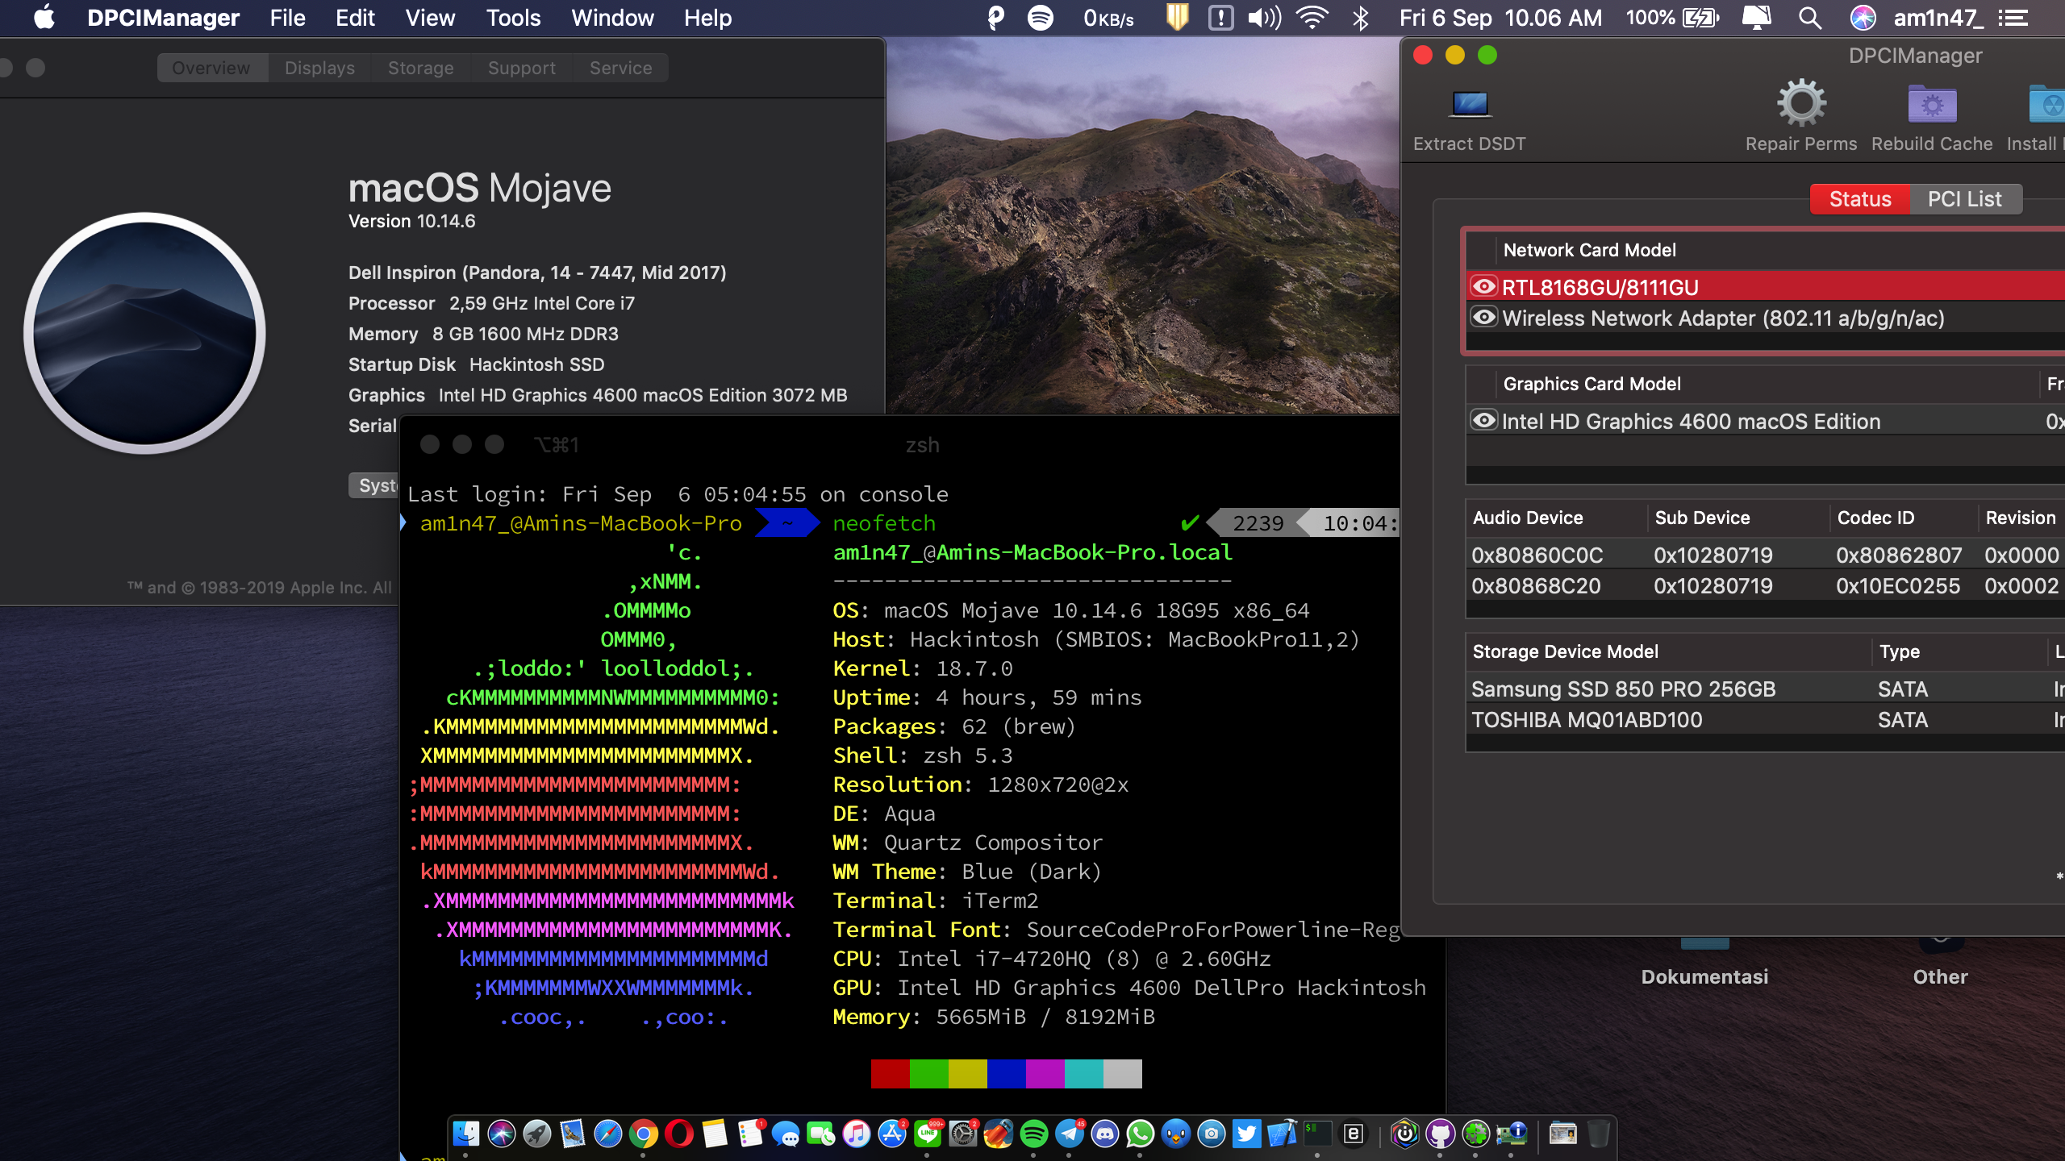Viewport: 2065px width, 1161px height.
Task: Open the Service tab in About This Mac
Action: [620, 68]
